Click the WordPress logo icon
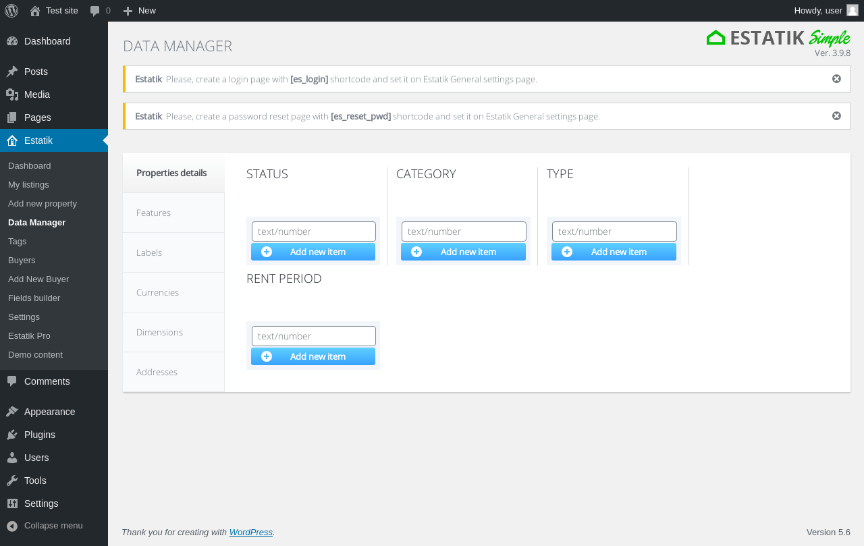The image size is (864, 546). pos(11,11)
